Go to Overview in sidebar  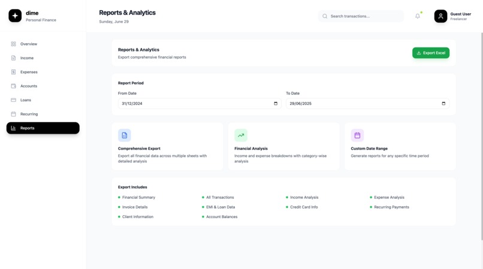click(43, 44)
